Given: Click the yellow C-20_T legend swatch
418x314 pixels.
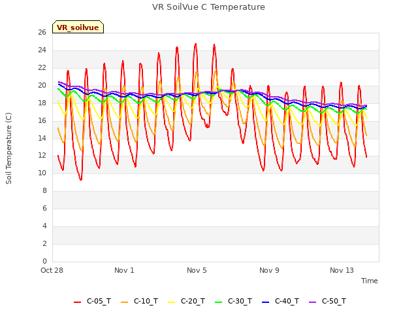Looking at the screenshot, I should (x=171, y=302).
